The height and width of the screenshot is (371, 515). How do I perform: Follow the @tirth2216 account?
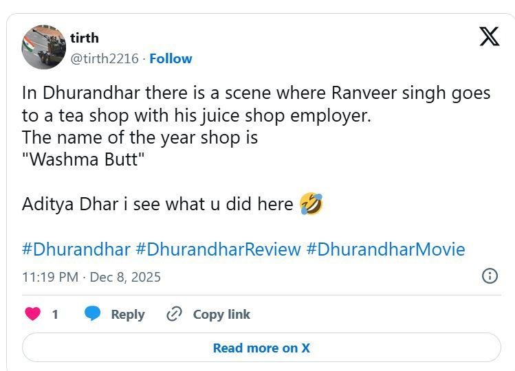coord(171,59)
